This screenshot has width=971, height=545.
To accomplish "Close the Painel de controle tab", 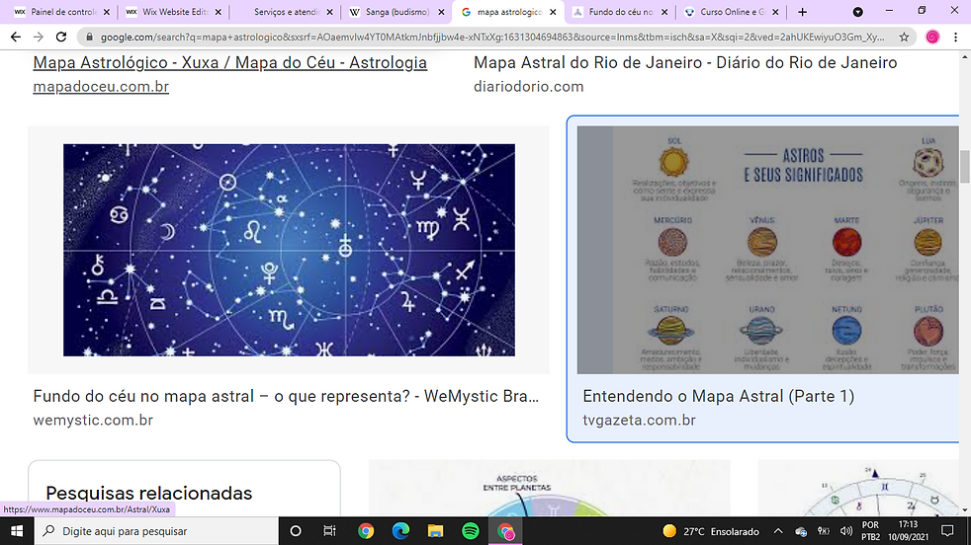I will click(x=107, y=12).
